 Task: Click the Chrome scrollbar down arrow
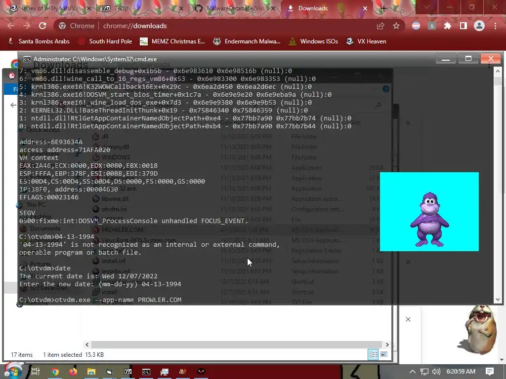[x=502, y=360]
